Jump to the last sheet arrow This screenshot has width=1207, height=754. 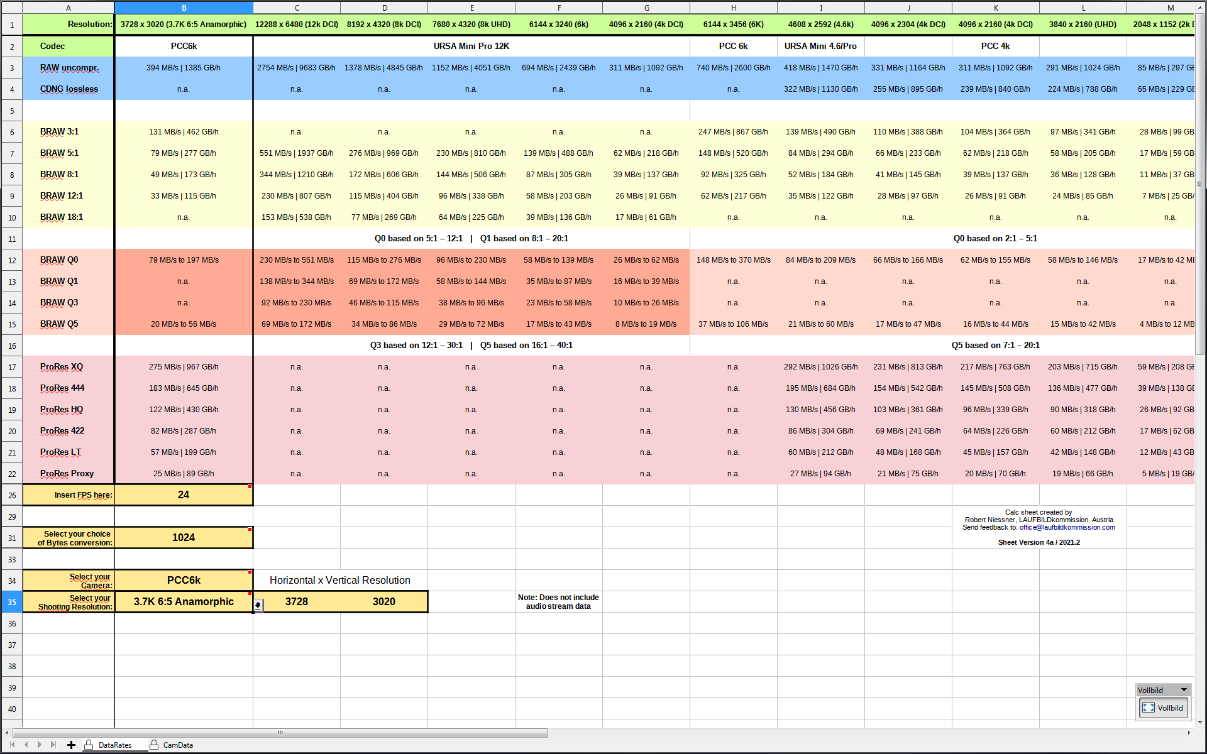tap(53, 745)
